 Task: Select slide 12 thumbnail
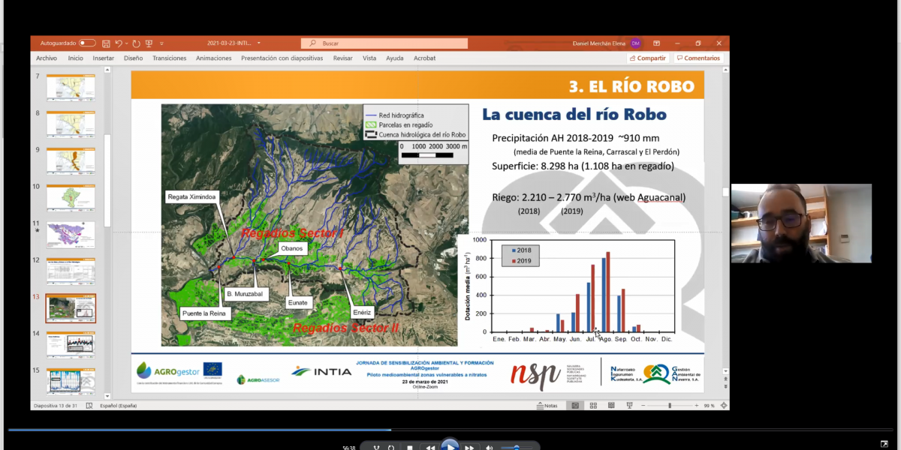pos(71,271)
